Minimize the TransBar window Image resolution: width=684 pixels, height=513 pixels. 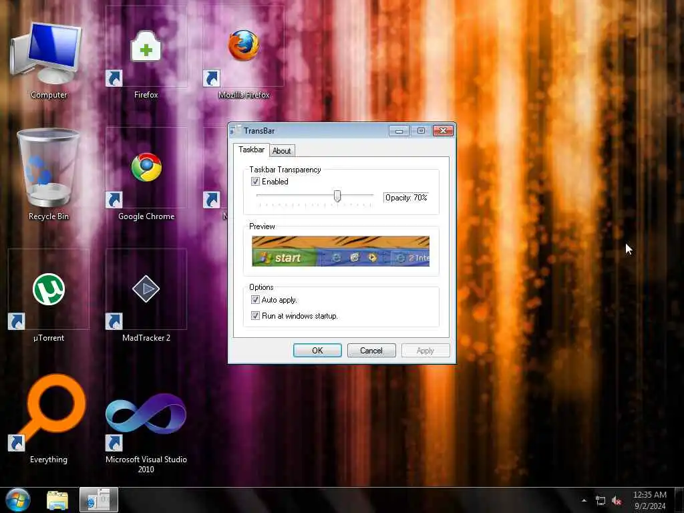(399, 130)
